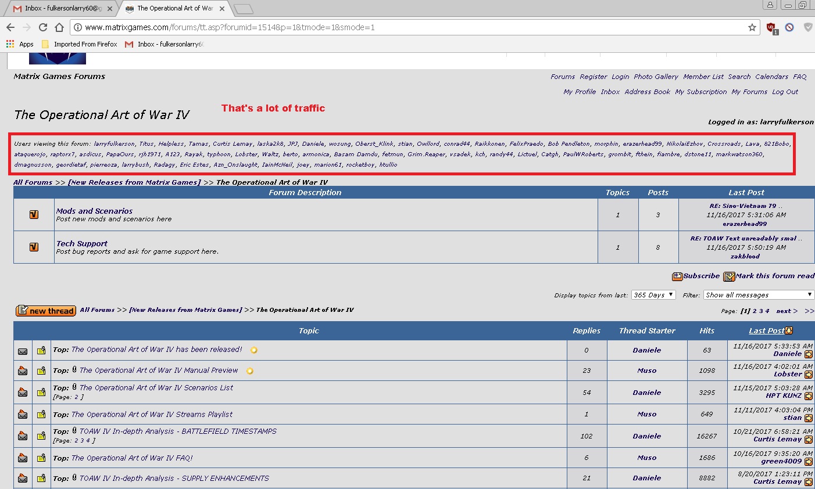The width and height of the screenshot is (815, 489).
Task: Click the uBlock extension icon
Action: (771, 28)
